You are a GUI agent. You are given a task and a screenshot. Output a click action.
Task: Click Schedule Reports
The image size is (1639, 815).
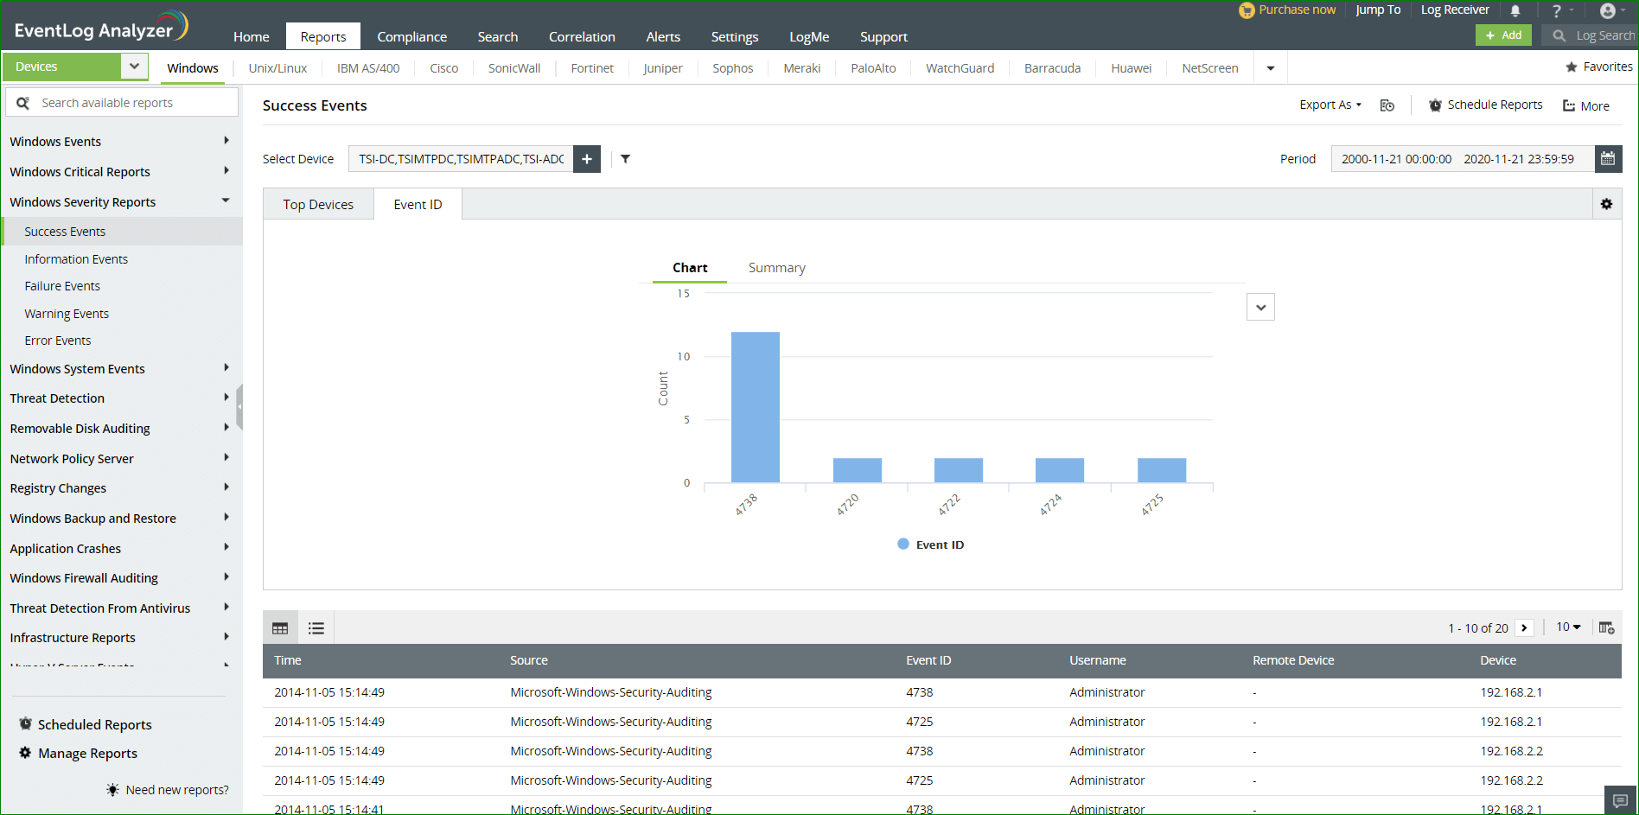point(1485,105)
